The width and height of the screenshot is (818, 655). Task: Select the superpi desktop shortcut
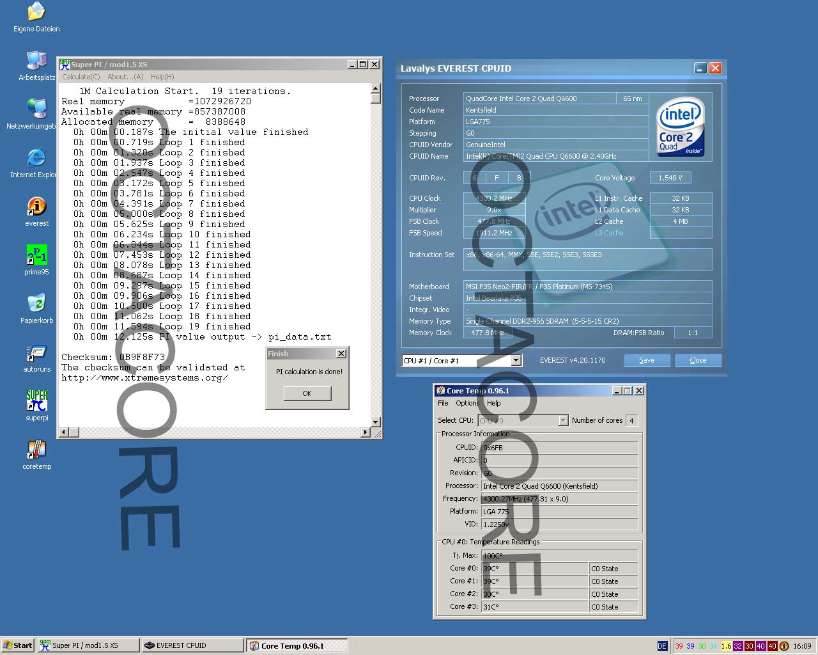[36, 406]
